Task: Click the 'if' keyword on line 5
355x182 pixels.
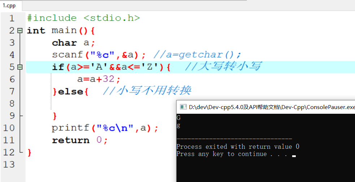Action: tap(58, 67)
